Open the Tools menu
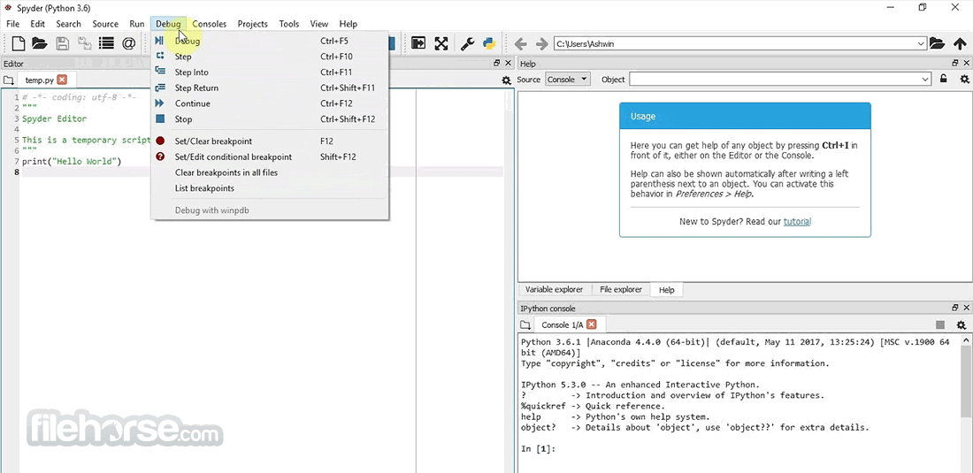 289,24
